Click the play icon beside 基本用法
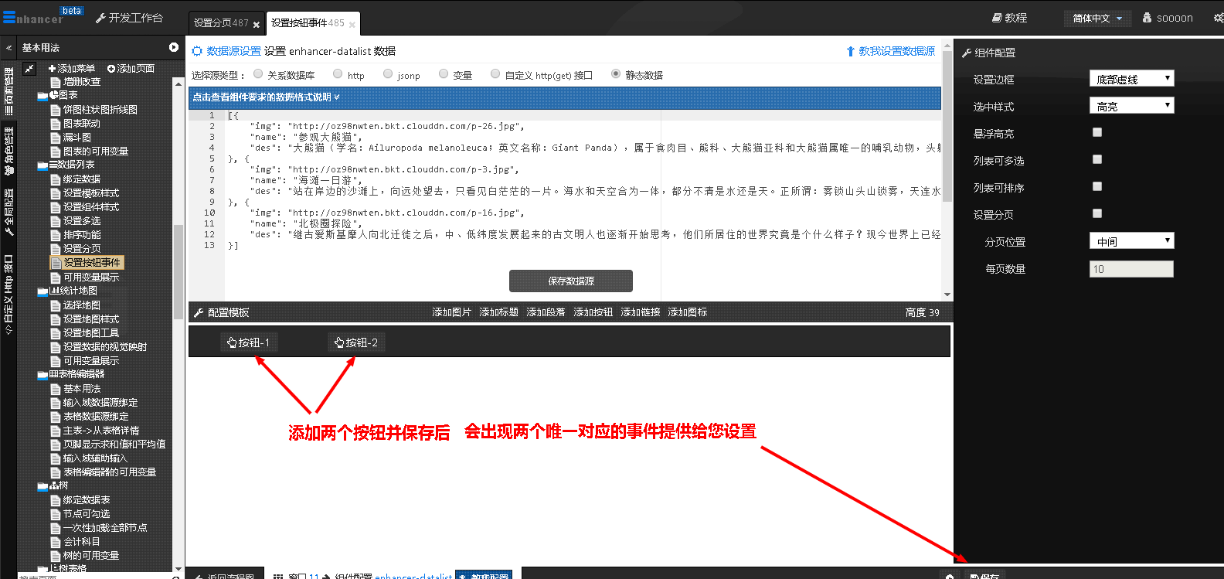This screenshot has height=579, width=1224. 174,47
